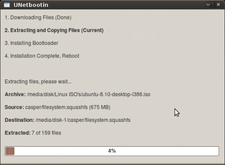
Task: Click the Extracted label
Action: click(18, 133)
